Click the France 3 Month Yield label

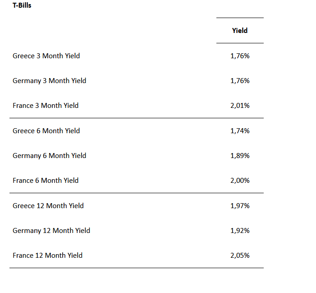pos(46,106)
